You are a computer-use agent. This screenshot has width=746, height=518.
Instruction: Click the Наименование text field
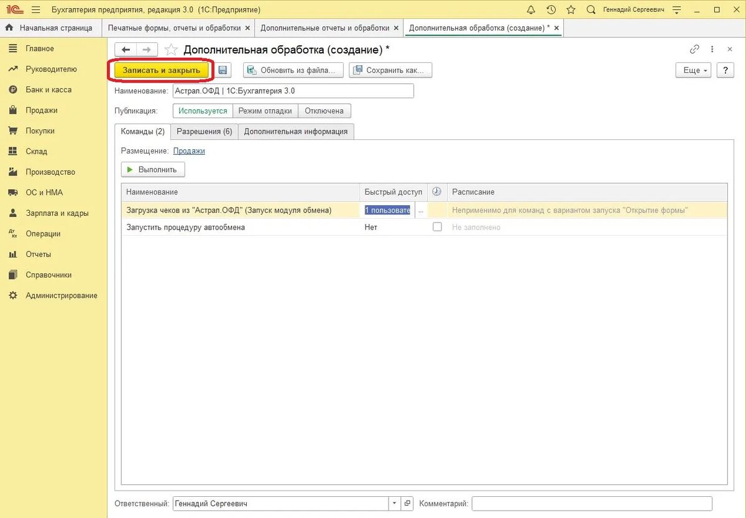293,91
